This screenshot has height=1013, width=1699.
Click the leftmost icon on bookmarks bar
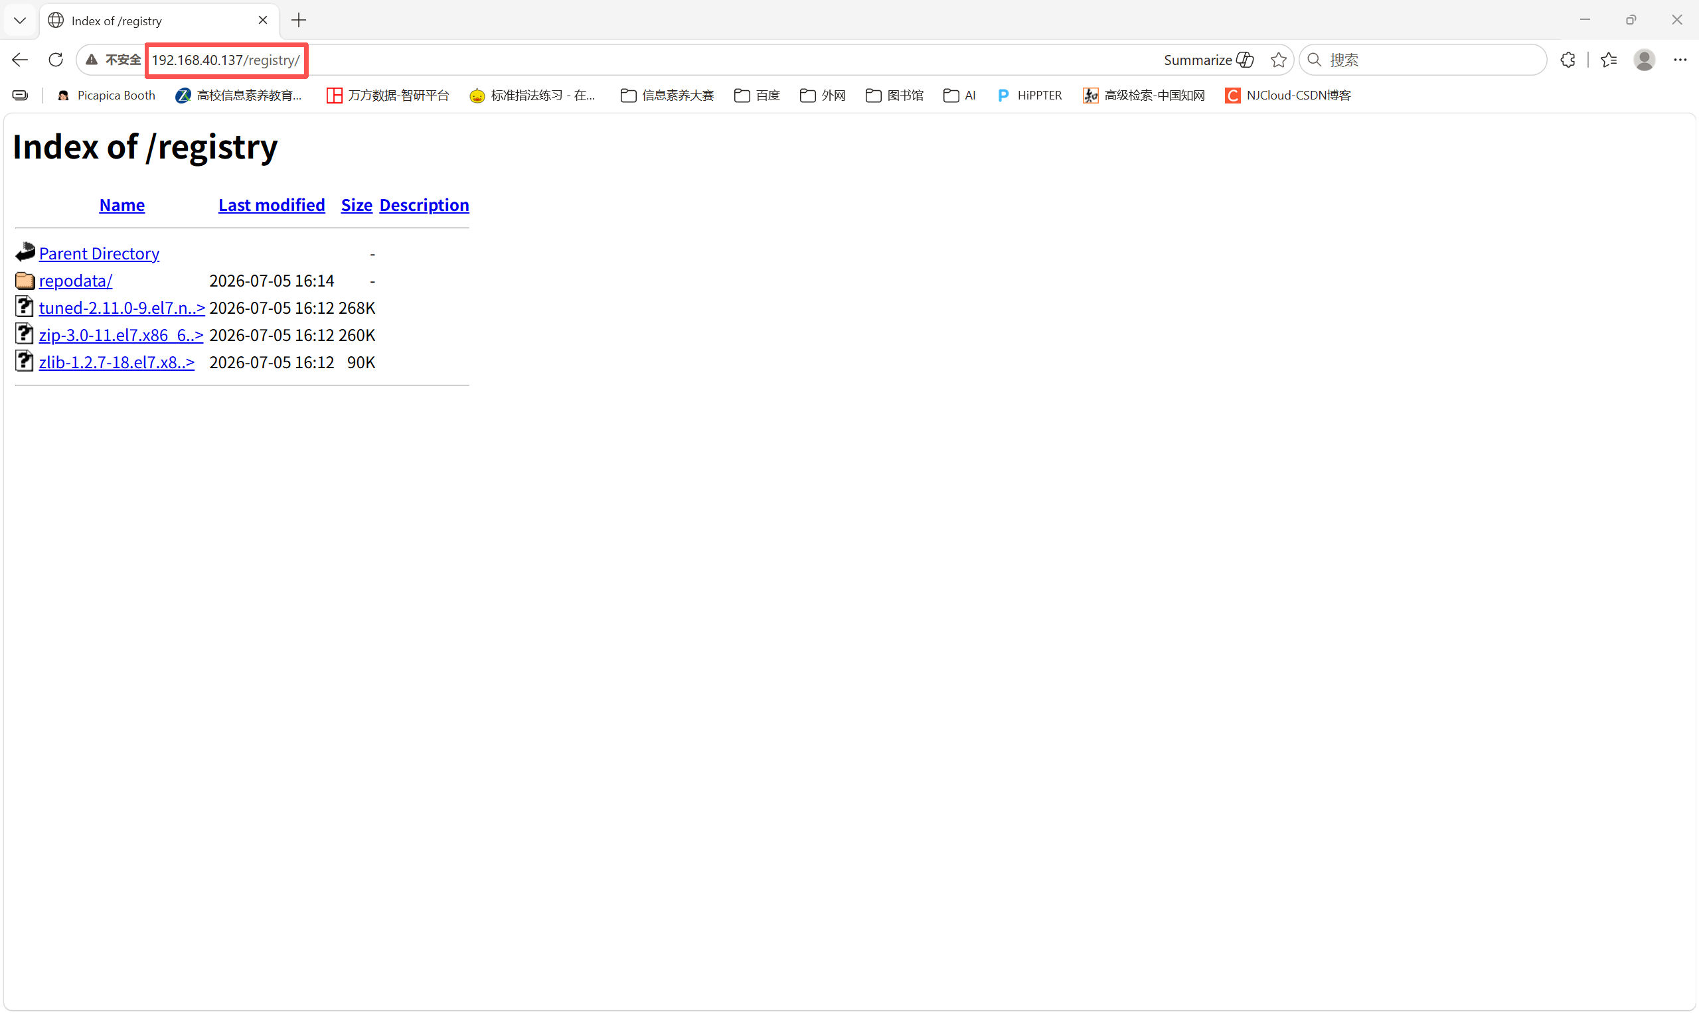tap(21, 96)
